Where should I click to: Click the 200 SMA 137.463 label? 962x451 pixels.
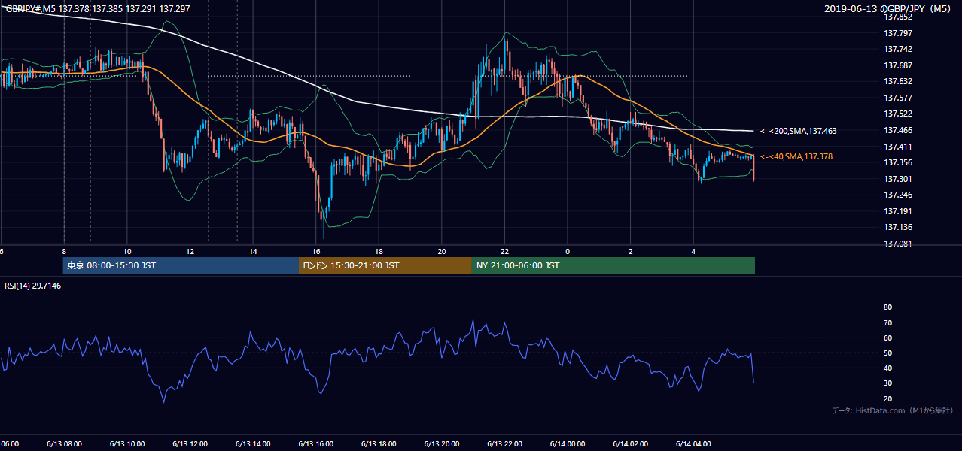[x=798, y=131]
